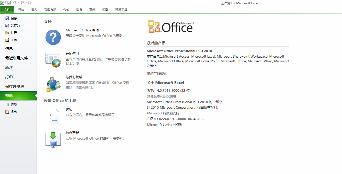
Task: Click the 检查更新 download arrow icon
Action: click(x=53, y=140)
